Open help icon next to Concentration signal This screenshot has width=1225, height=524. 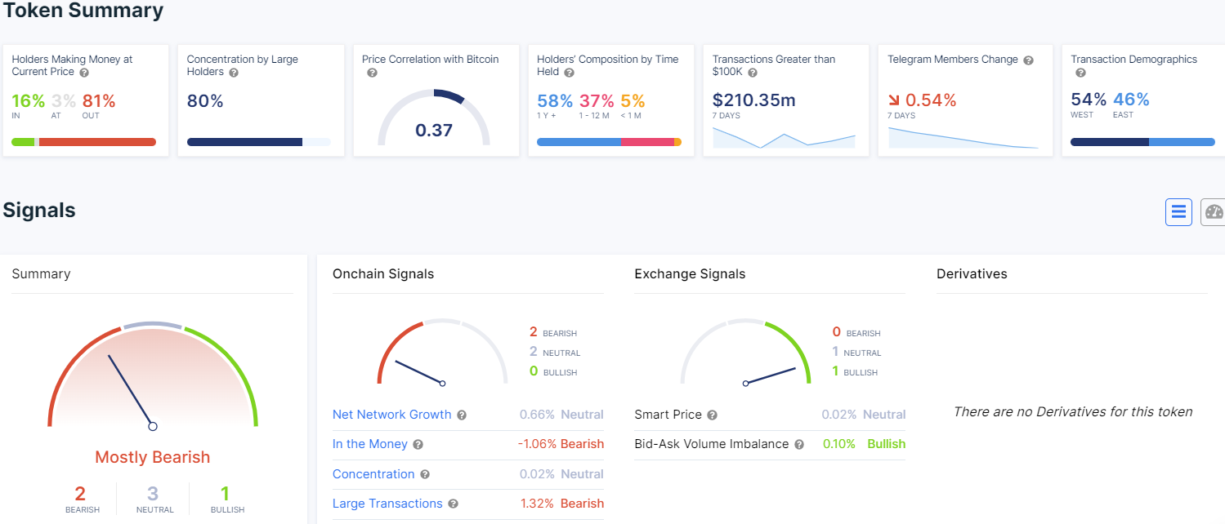[425, 474]
